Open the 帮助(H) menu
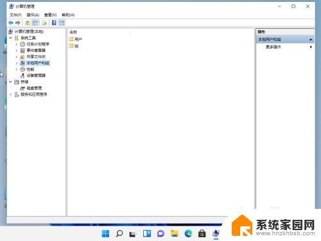Screen dimensions: 321x241 (68, 15)
